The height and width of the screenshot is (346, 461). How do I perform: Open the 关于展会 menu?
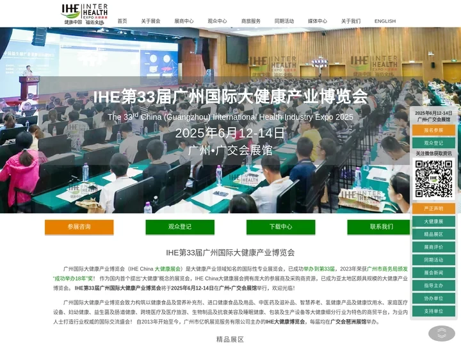click(150, 21)
